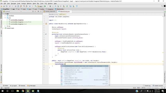The image size is (166, 93).
Task: Click the Replace toolbar icon
Action: pos(27,6)
